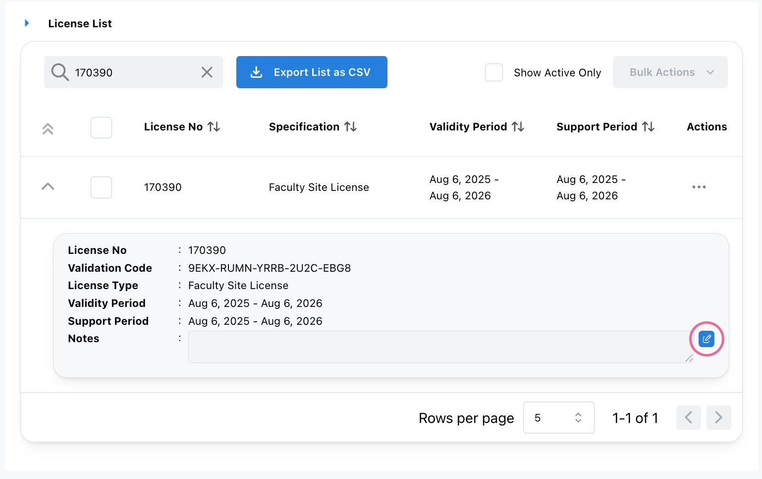Screen dimensions: 762x479
Task: Open the Bulk Actions dropdown
Action: click(670, 72)
